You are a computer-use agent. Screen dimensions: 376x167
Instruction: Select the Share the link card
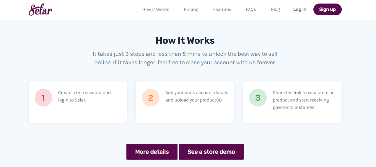(x=292, y=102)
